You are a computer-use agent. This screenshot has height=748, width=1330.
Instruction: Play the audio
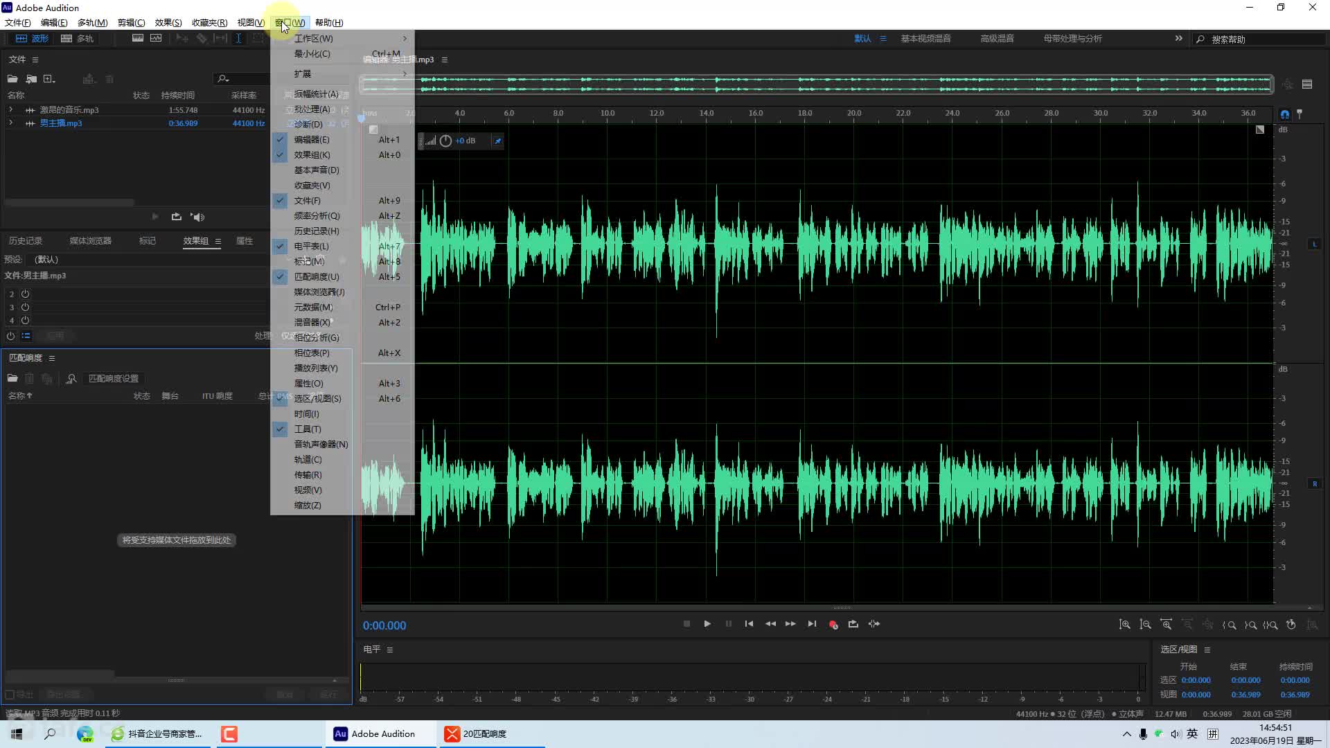click(x=707, y=624)
